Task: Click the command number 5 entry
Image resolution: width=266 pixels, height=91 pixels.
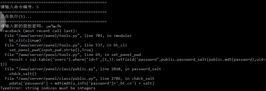Action: (x=38, y=7)
